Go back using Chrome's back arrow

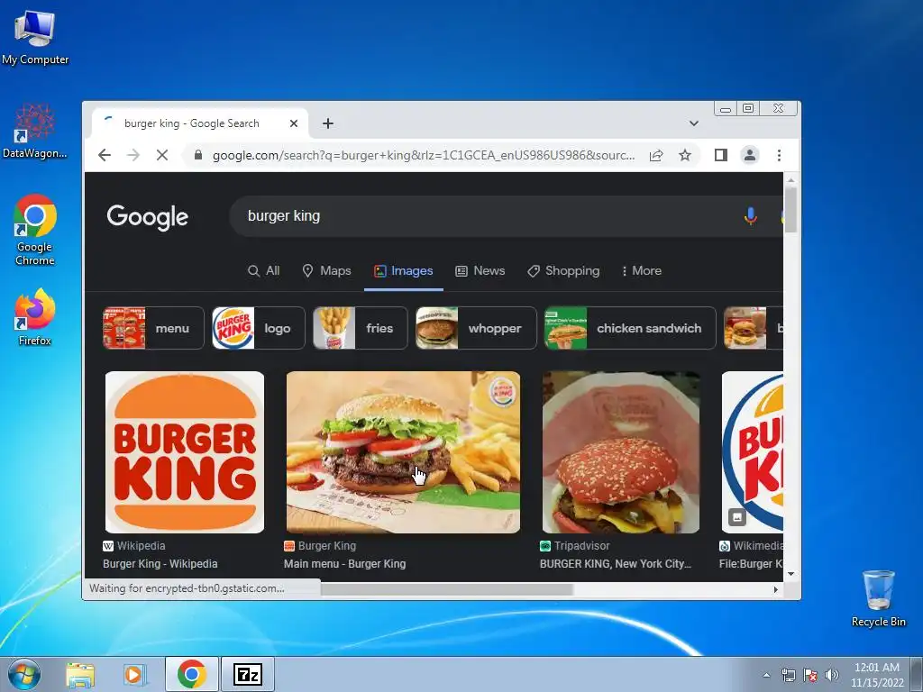(105, 155)
